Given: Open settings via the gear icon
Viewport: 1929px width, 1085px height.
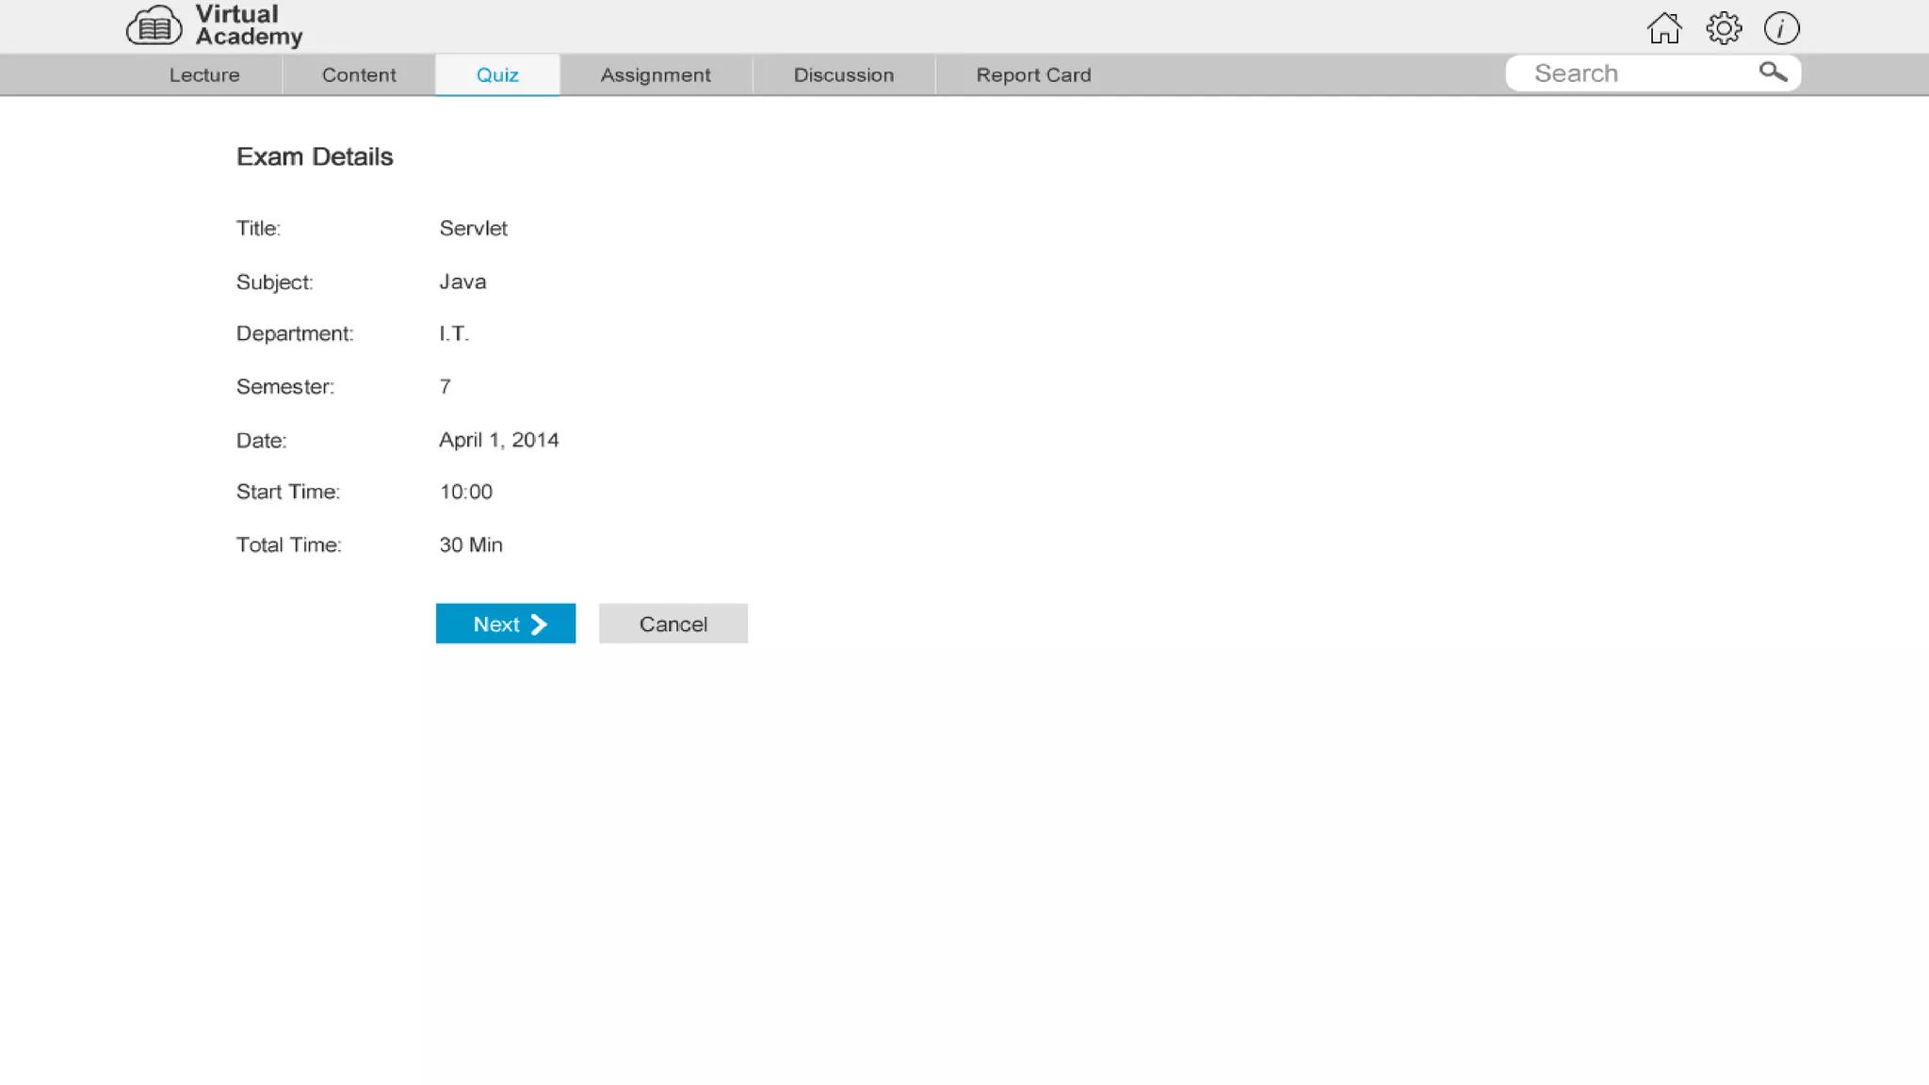Looking at the screenshot, I should 1723,28.
